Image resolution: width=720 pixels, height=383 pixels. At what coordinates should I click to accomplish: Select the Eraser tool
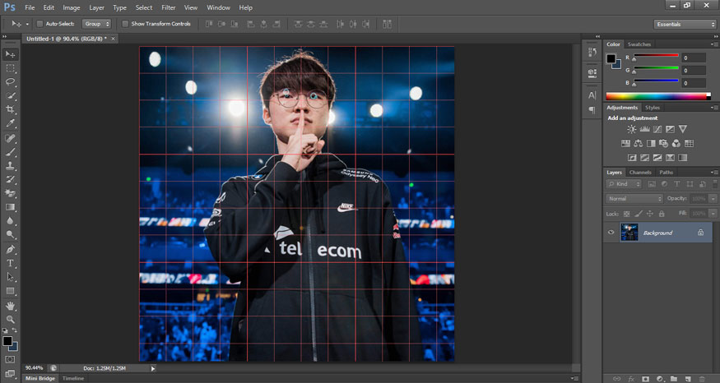click(10, 193)
